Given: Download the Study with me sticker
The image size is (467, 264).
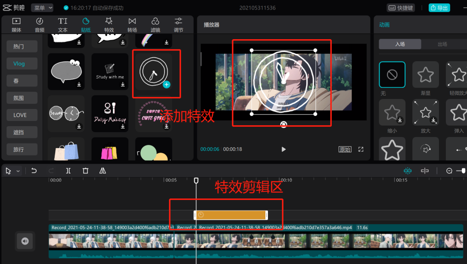Looking at the screenshot, I should tap(123, 84).
